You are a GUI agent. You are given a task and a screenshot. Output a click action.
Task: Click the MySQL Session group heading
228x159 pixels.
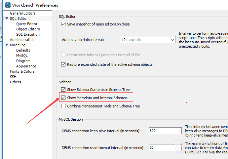tap(71, 119)
